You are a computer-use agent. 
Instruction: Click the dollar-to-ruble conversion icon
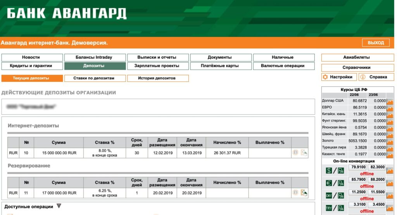pos(335,170)
